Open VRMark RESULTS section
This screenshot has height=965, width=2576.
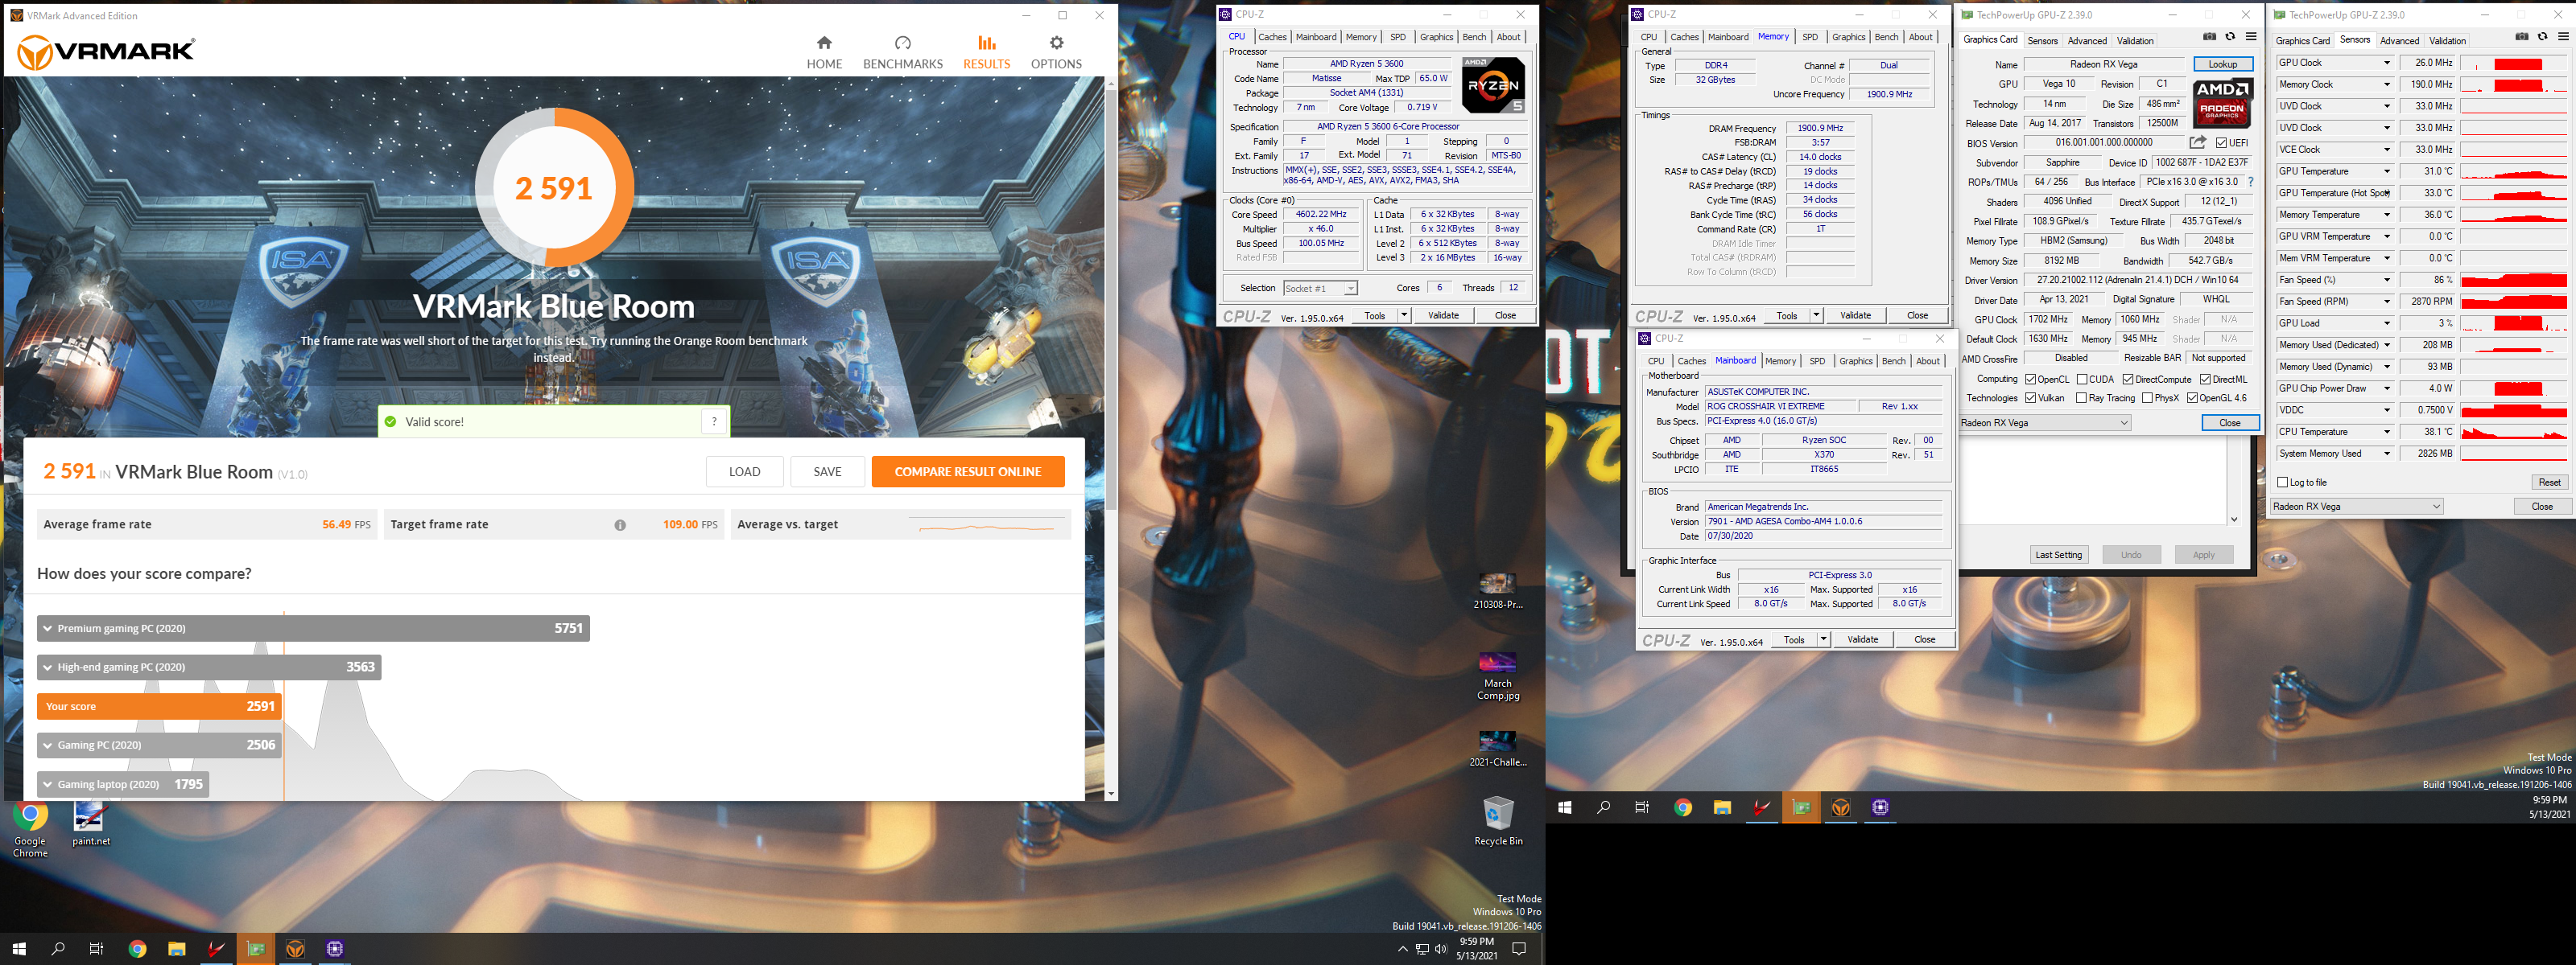pyautogui.click(x=986, y=52)
